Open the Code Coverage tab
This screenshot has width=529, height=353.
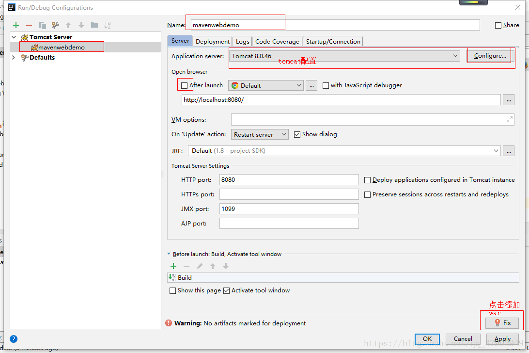277,42
